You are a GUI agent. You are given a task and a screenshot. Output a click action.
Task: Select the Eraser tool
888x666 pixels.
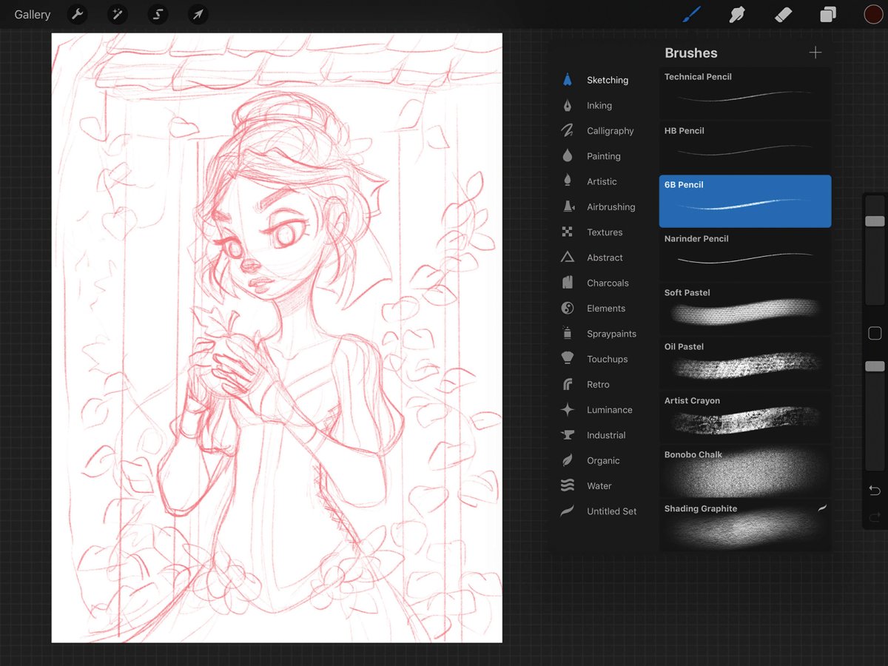click(x=783, y=14)
